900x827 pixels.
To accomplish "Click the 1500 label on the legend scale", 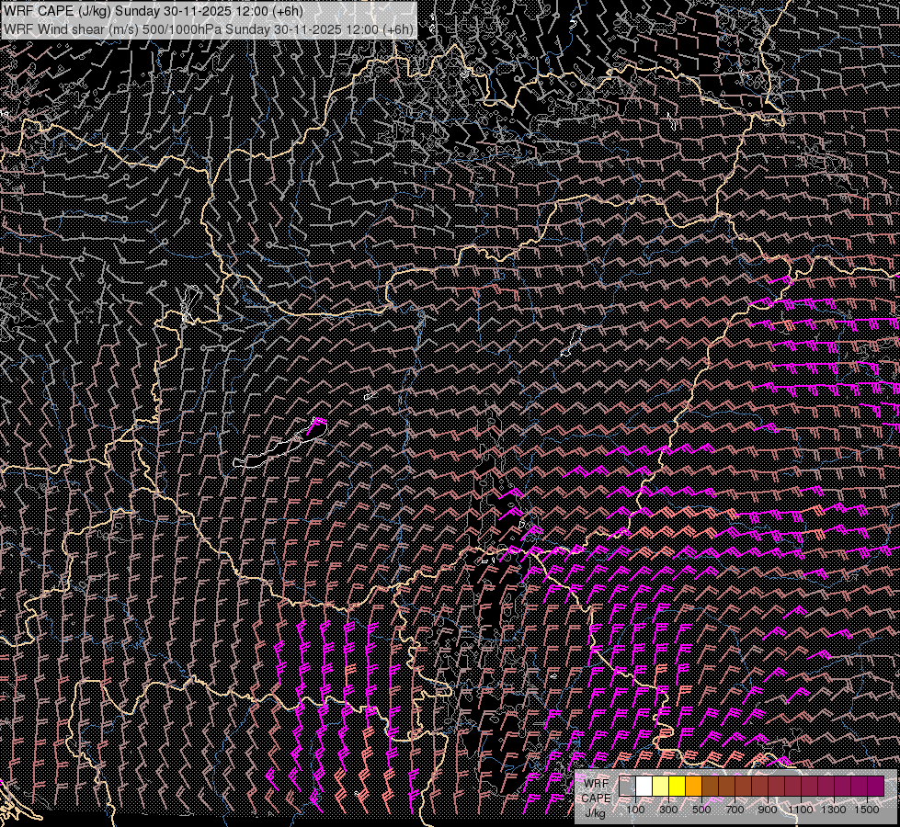I will click(867, 809).
